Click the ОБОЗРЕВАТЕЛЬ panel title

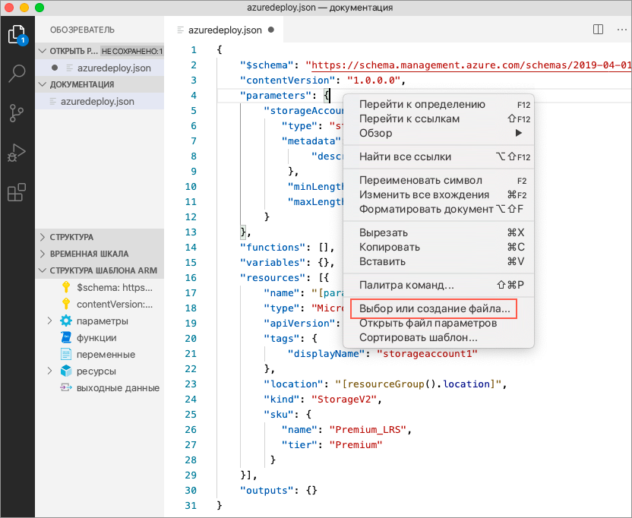(82, 30)
